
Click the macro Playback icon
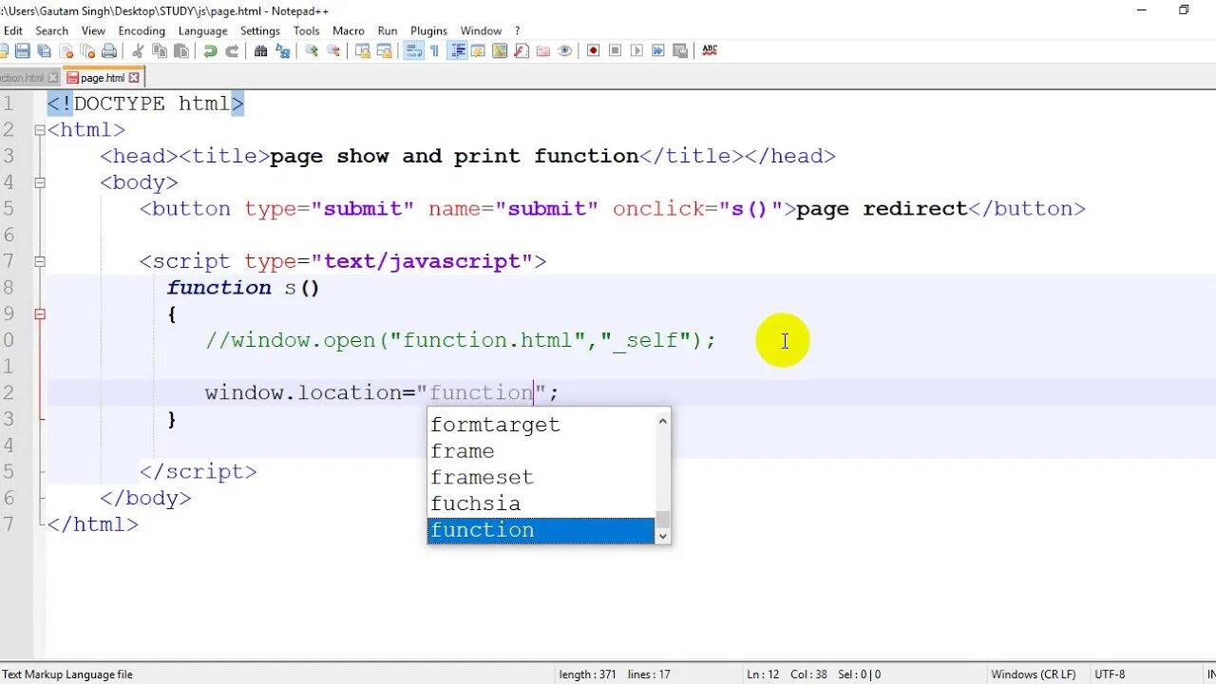coord(636,50)
